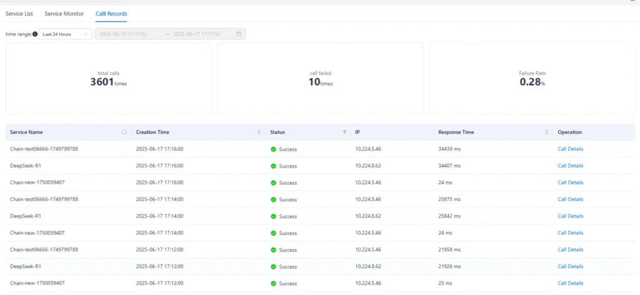
Task: Open Call Details for the first row
Action: coord(570,149)
